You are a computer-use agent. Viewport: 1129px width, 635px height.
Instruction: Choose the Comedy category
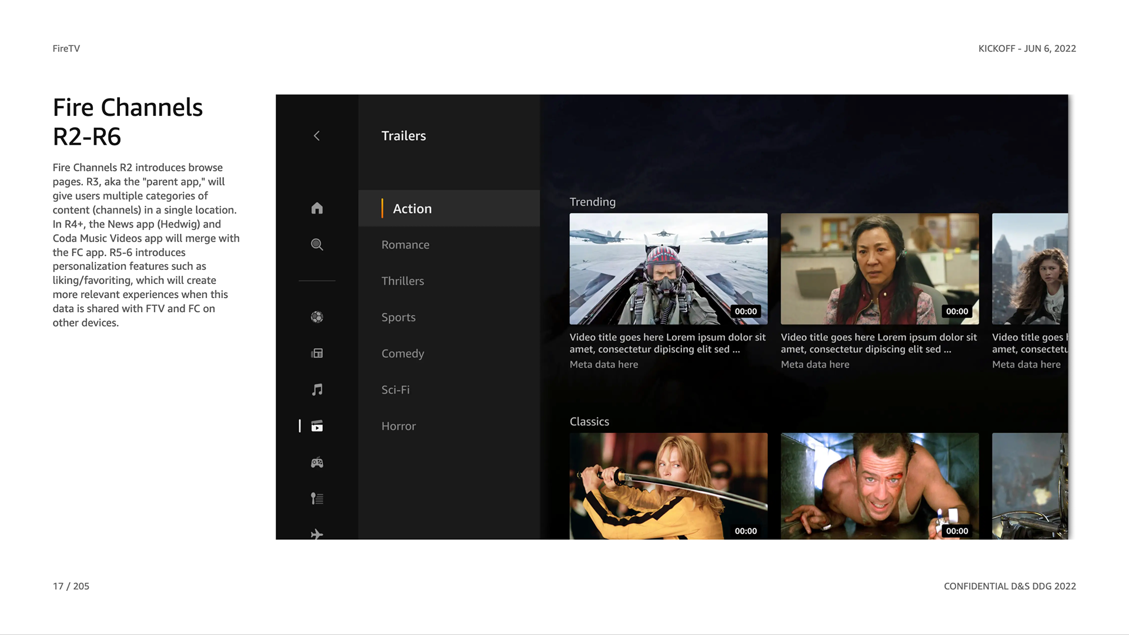(x=403, y=354)
